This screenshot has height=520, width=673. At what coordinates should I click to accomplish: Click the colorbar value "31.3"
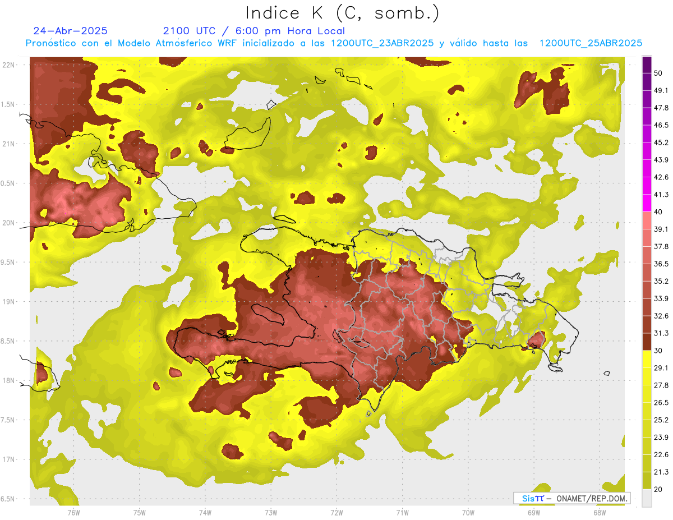[x=661, y=333]
